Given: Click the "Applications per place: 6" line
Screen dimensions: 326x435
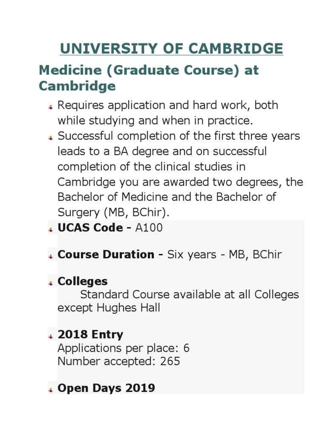Looking at the screenshot, I should tap(123, 348).
